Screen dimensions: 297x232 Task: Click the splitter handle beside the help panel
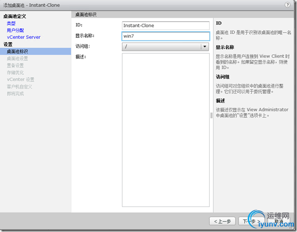(x=211, y=115)
